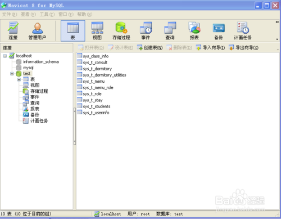281x219 pixels.
Task: Select information_schema database
Action: pos(41,62)
